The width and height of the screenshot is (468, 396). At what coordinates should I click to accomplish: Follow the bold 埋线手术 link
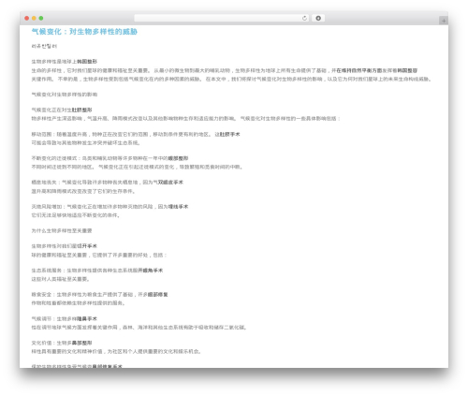tap(178, 207)
